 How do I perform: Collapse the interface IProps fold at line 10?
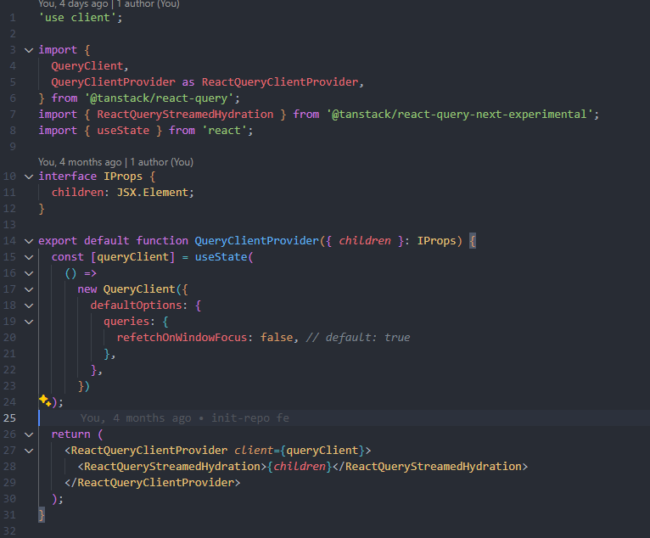tap(29, 177)
